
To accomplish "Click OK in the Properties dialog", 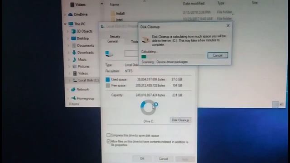I will (x=142, y=158).
